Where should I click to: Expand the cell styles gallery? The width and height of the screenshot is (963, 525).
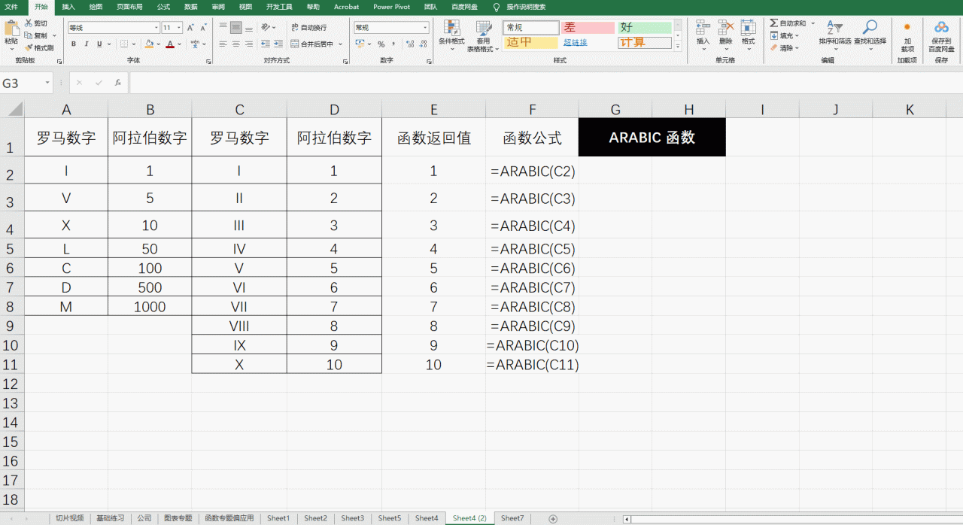tap(678, 47)
